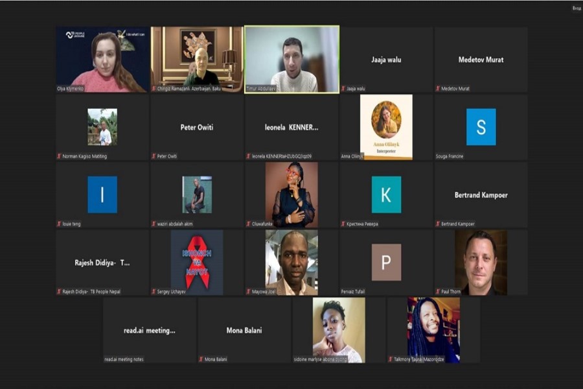Image resolution: width=583 pixels, height=389 pixels.
Task: Click sidoine marlyse's profile photo
Action: click(x=339, y=330)
